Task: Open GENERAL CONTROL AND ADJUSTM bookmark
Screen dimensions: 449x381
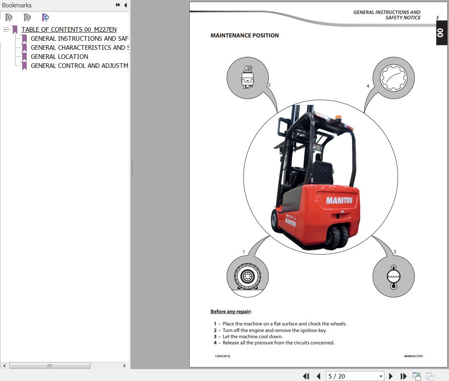Action: (x=79, y=66)
